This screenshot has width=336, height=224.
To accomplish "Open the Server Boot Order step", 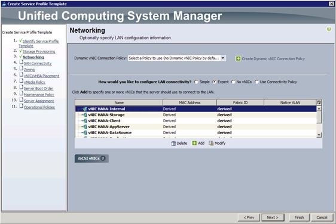I will coord(38,88).
